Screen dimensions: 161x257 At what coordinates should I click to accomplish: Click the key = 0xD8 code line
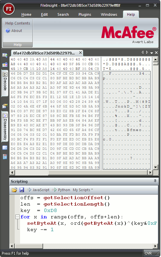tap(39, 210)
